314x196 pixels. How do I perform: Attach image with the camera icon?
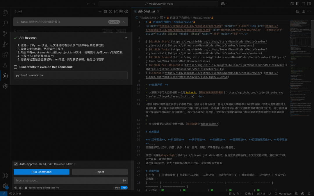coord(21,188)
